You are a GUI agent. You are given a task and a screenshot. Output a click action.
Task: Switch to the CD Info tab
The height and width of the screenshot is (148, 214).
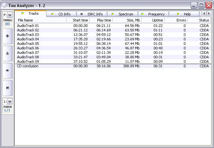click(x=62, y=14)
